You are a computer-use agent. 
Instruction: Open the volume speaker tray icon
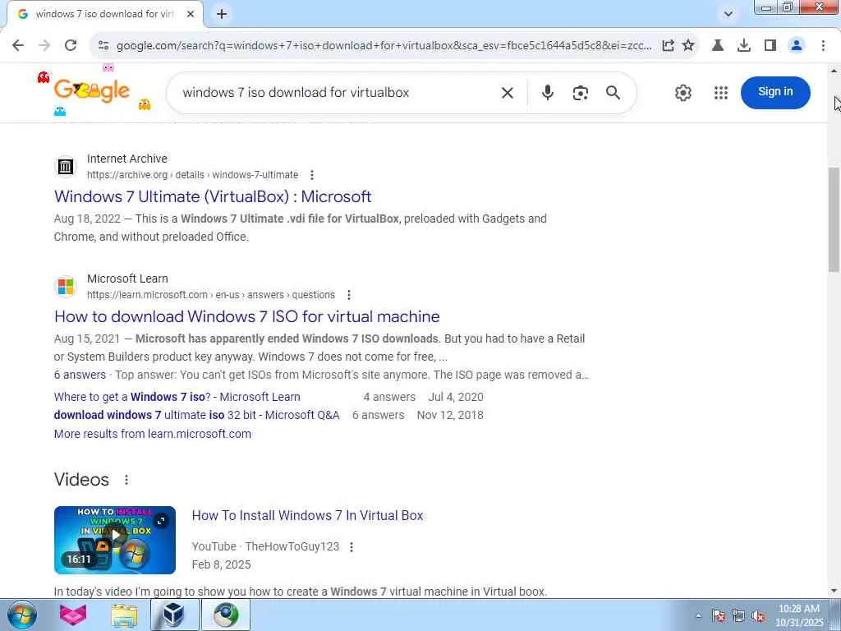coord(758,616)
